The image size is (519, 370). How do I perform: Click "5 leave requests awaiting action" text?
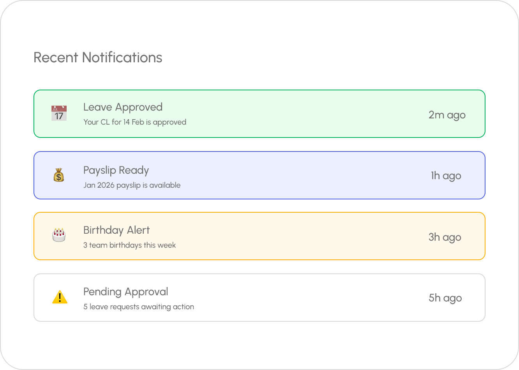tap(138, 307)
